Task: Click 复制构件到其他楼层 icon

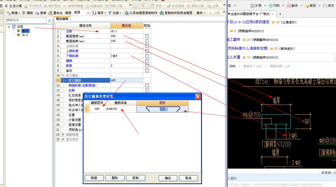Action: (x=162, y=13)
